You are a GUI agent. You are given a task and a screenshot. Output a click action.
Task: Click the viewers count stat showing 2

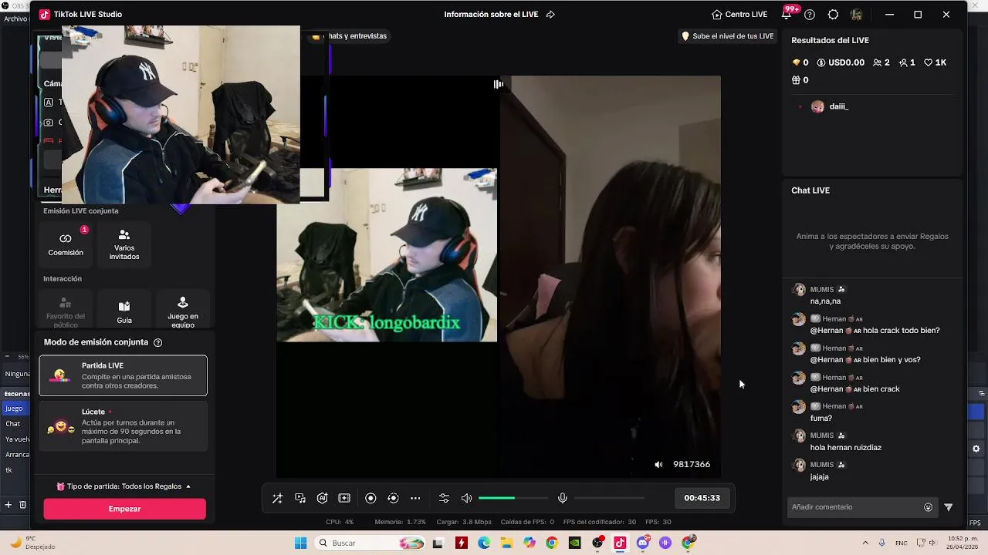(881, 62)
